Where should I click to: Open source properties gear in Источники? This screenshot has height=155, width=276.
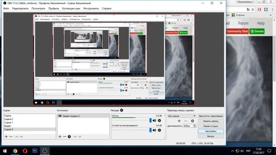(x=69, y=136)
